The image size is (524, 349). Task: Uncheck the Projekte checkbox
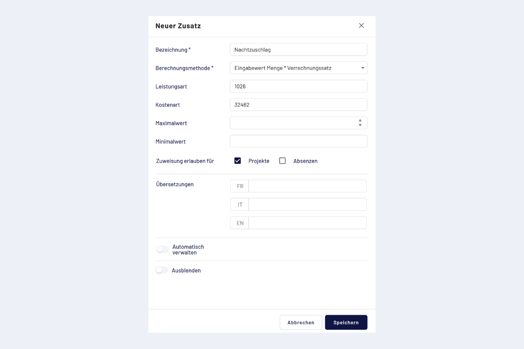(x=238, y=161)
